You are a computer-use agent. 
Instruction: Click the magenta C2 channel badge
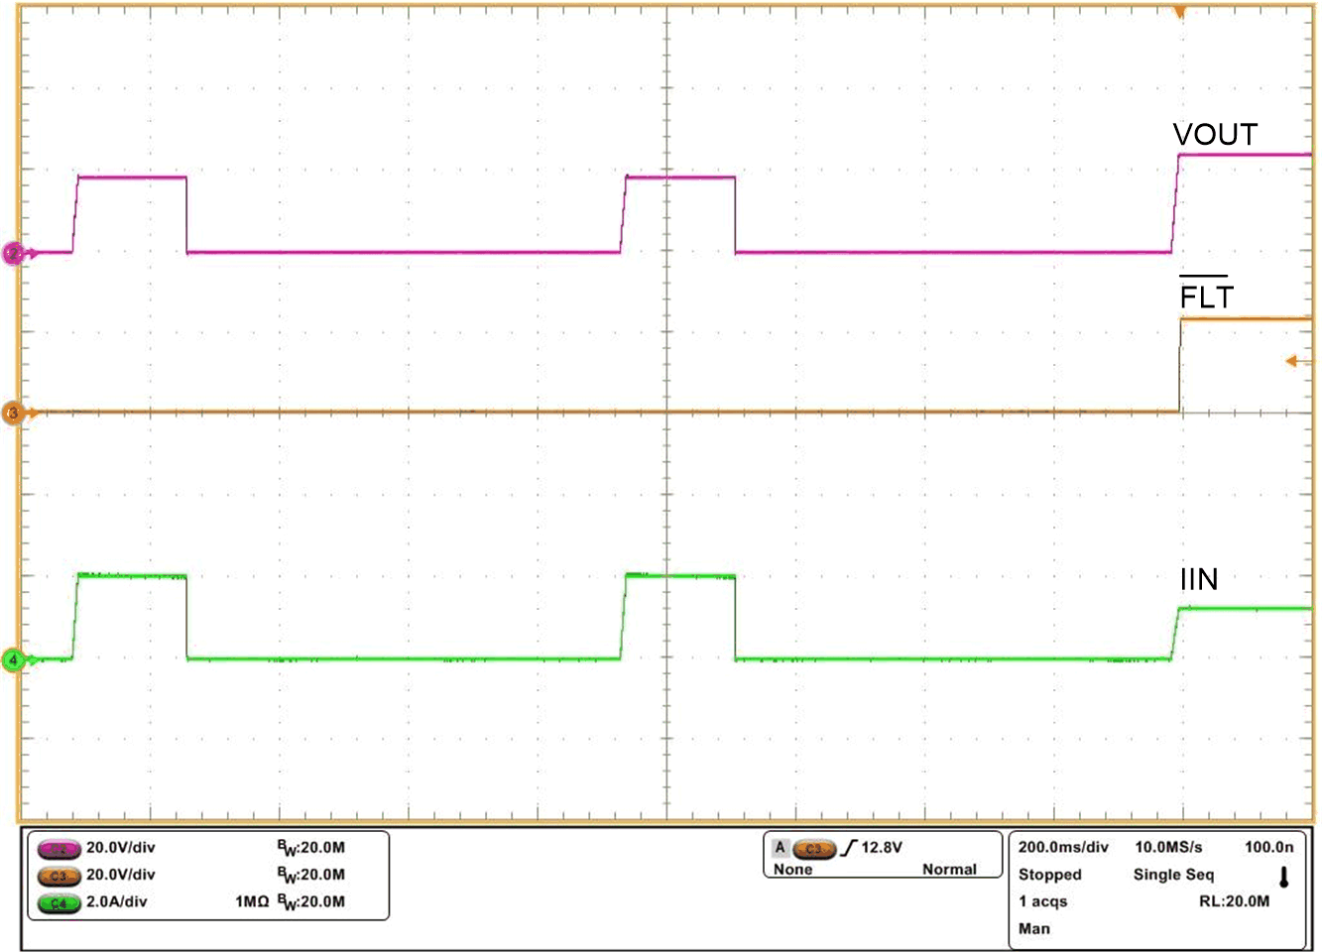click(x=59, y=849)
